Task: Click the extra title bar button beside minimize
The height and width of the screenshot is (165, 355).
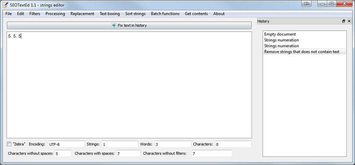Action: coord(307,4)
